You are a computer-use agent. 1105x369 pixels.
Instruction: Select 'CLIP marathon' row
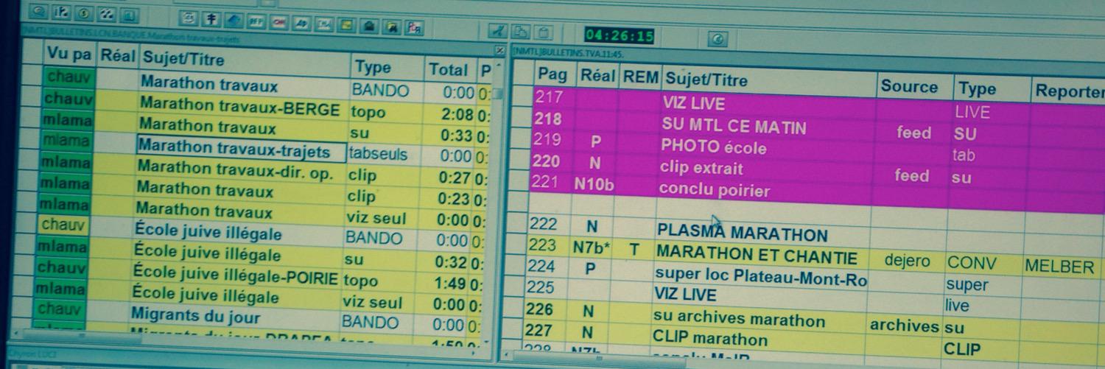click(709, 339)
